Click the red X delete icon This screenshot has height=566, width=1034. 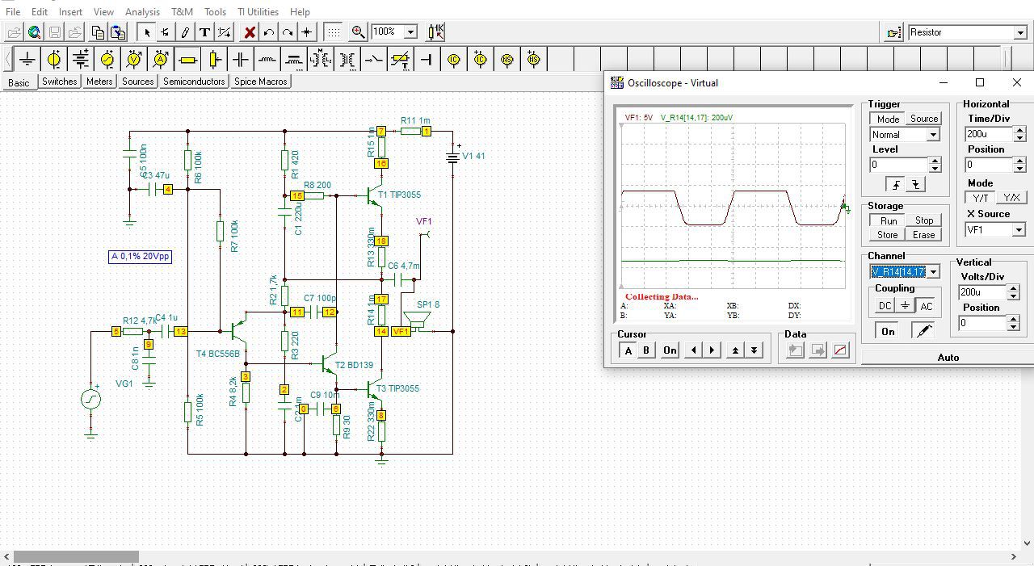click(x=250, y=32)
